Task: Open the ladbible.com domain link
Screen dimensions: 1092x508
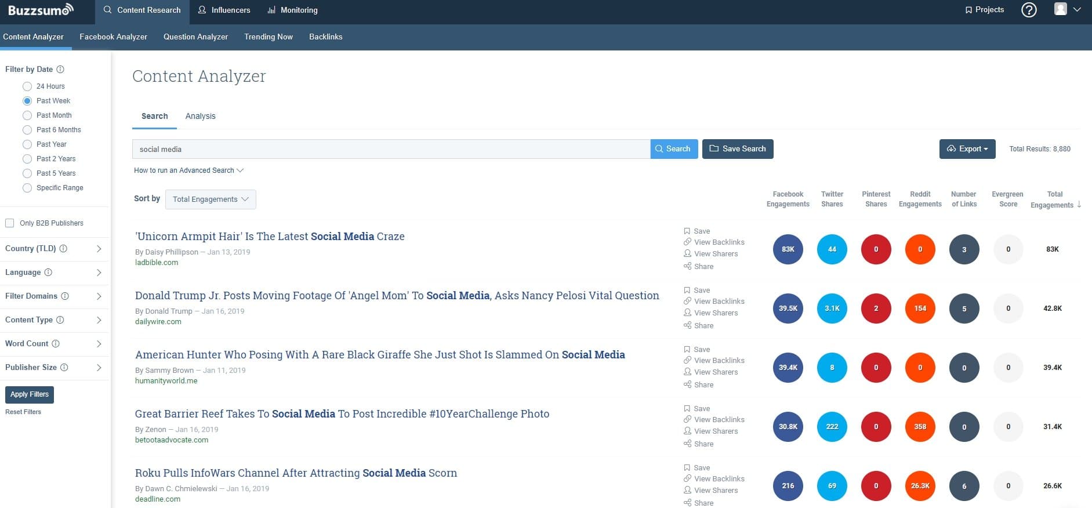Action: click(x=157, y=262)
